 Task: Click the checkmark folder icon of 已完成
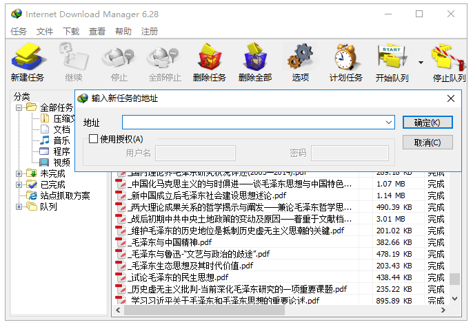32,184
